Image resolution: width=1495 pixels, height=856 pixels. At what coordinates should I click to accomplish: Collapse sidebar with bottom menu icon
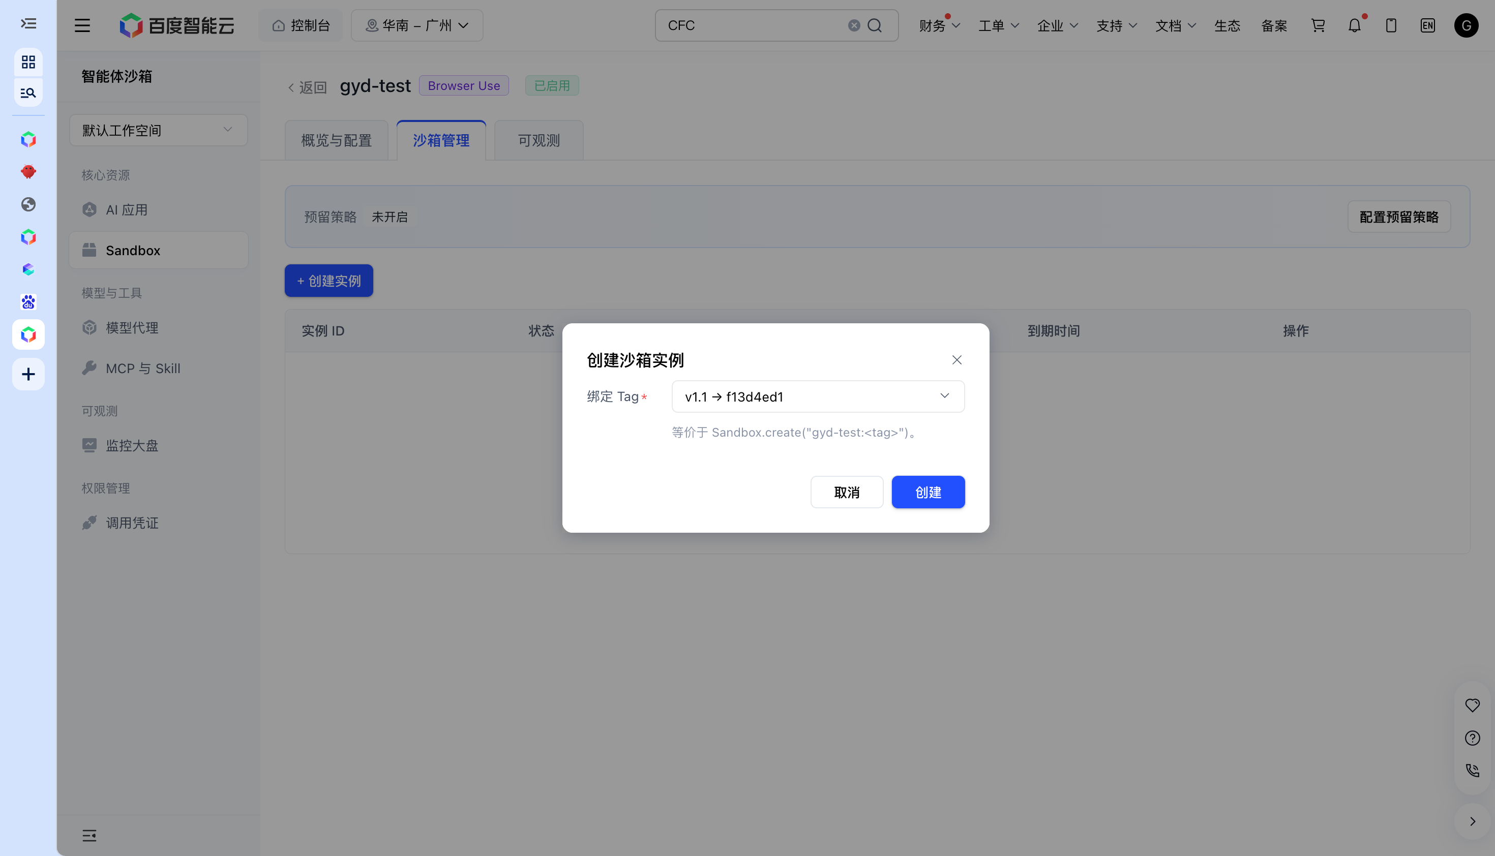(x=89, y=836)
